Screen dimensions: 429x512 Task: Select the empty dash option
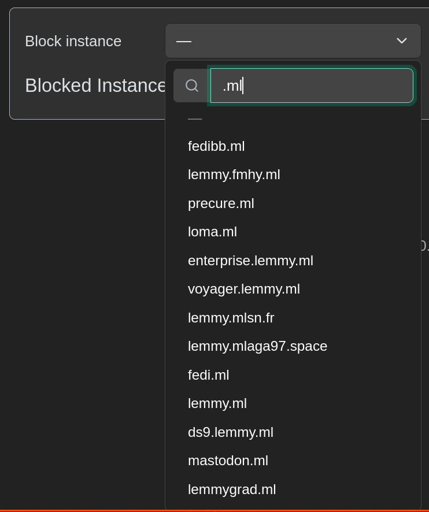(293, 119)
